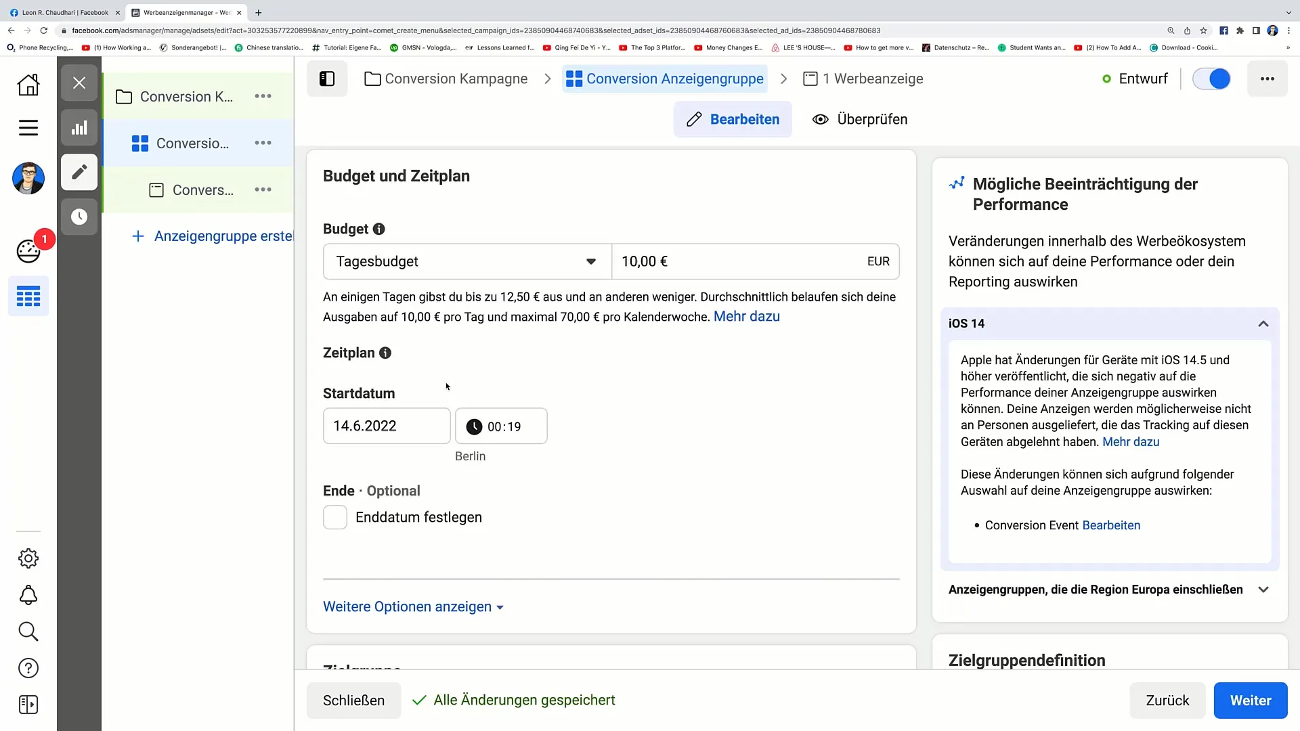
Task: Open the account overview gauge icon with badge
Action: [28, 251]
